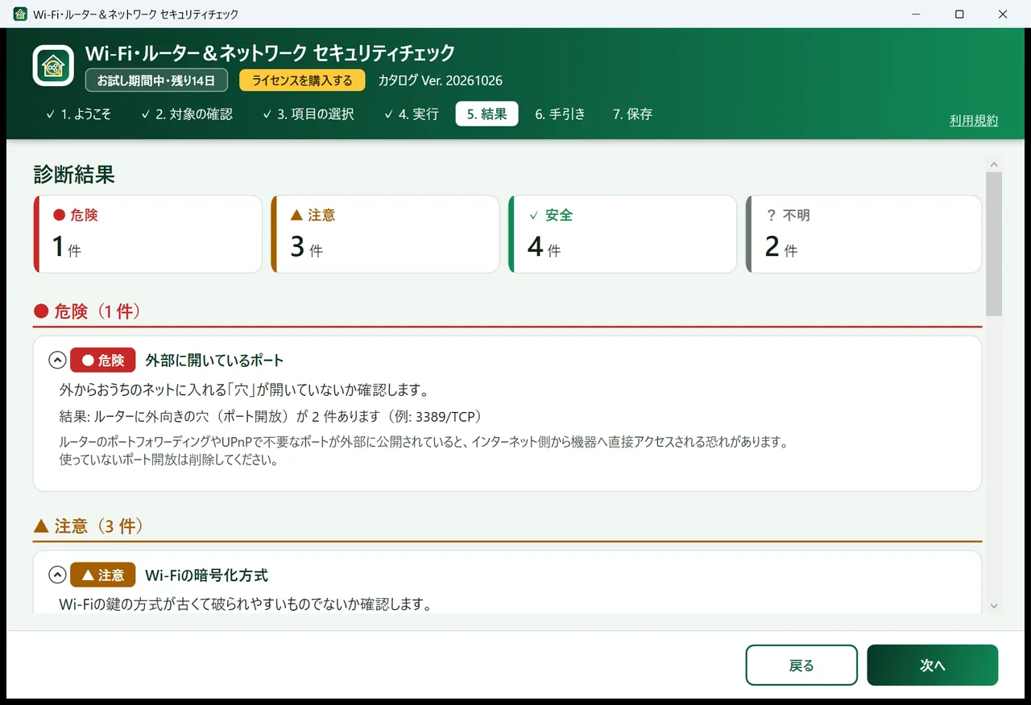Image resolution: width=1031 pixels, height=705 pixels.
Task: Close the security check window
Action: coord(1003,14)
